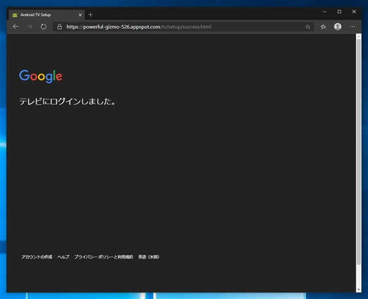Open the favorites list panel
Viewport: 368px width, 299px height.
point(323,27)
